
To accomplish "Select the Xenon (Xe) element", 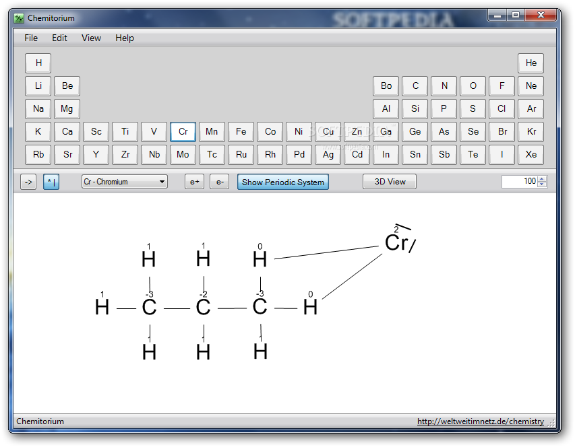I will [x=531, y=154].
